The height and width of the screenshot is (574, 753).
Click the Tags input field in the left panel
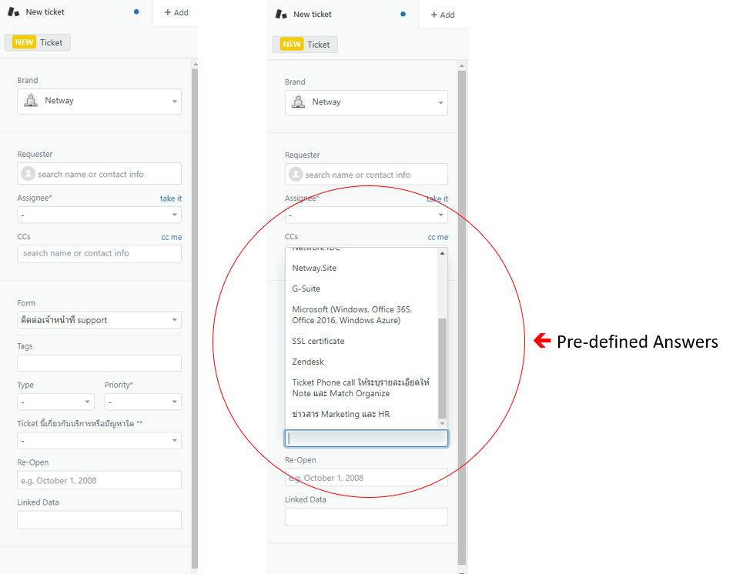(99, 363)
